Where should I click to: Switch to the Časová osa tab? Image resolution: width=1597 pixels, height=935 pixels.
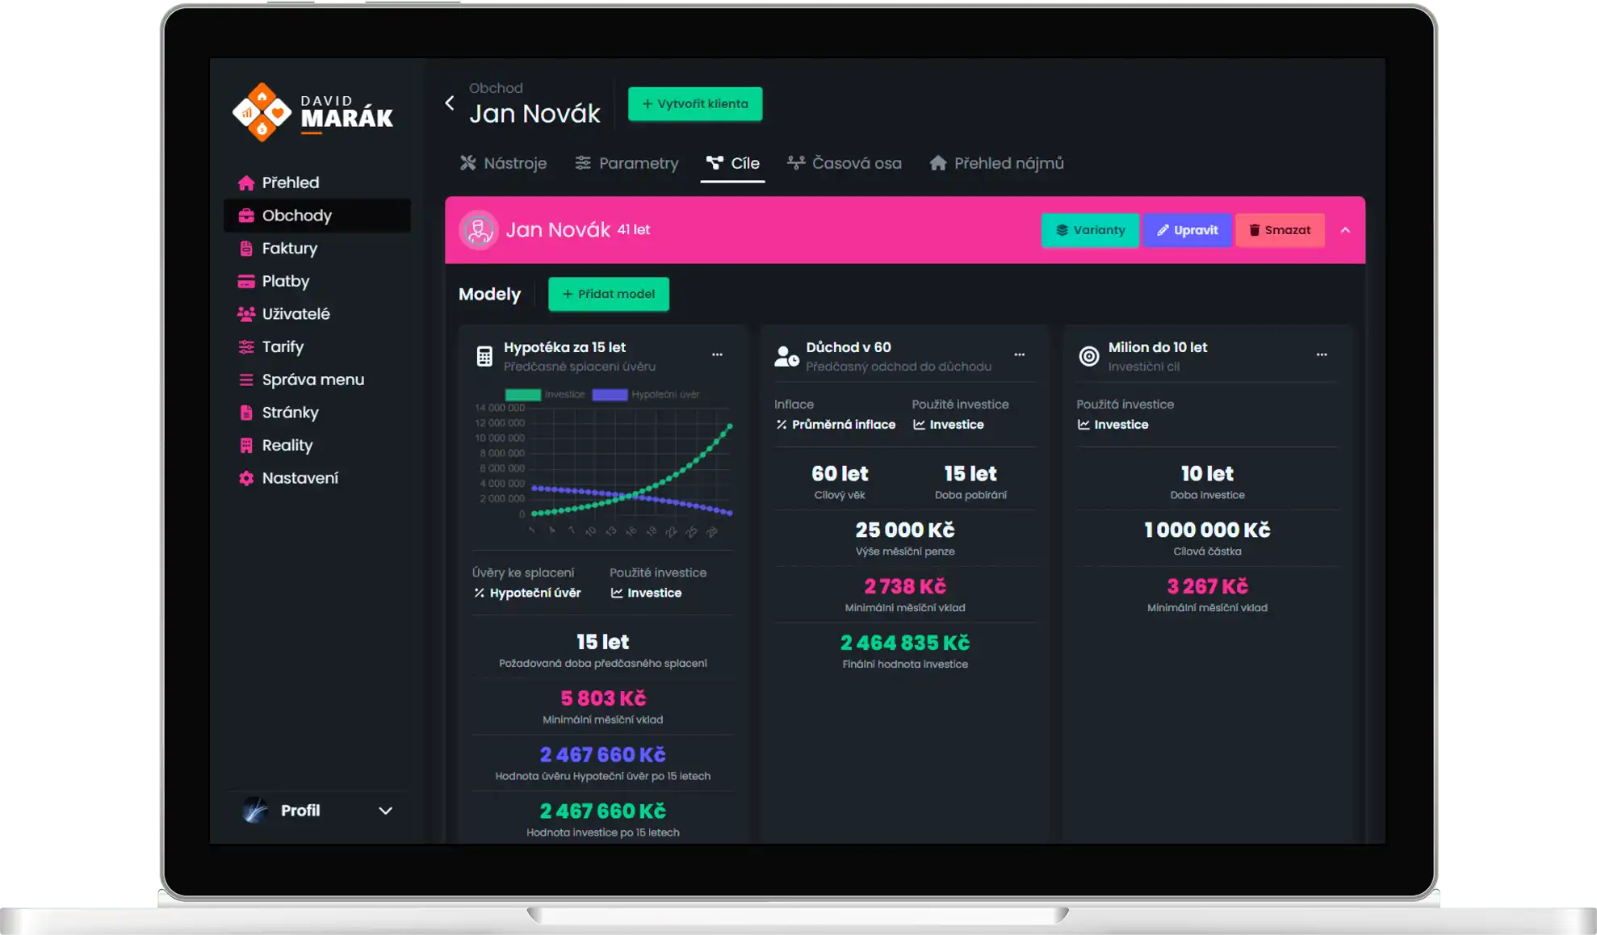tap(845, 164)
